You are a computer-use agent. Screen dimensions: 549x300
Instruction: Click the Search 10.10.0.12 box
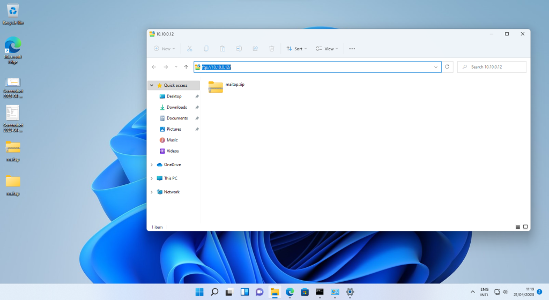[492, 67]
